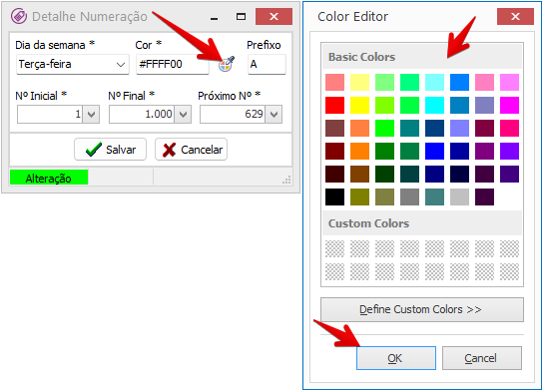Click the Cor hex value field
Image resolution: width=542 pixels, height=391 pixels.
point(173,64)
